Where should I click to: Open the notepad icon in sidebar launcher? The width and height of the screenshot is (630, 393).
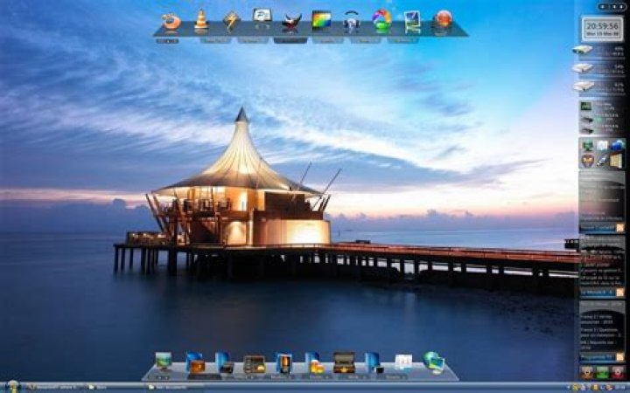tap(616, 161)
